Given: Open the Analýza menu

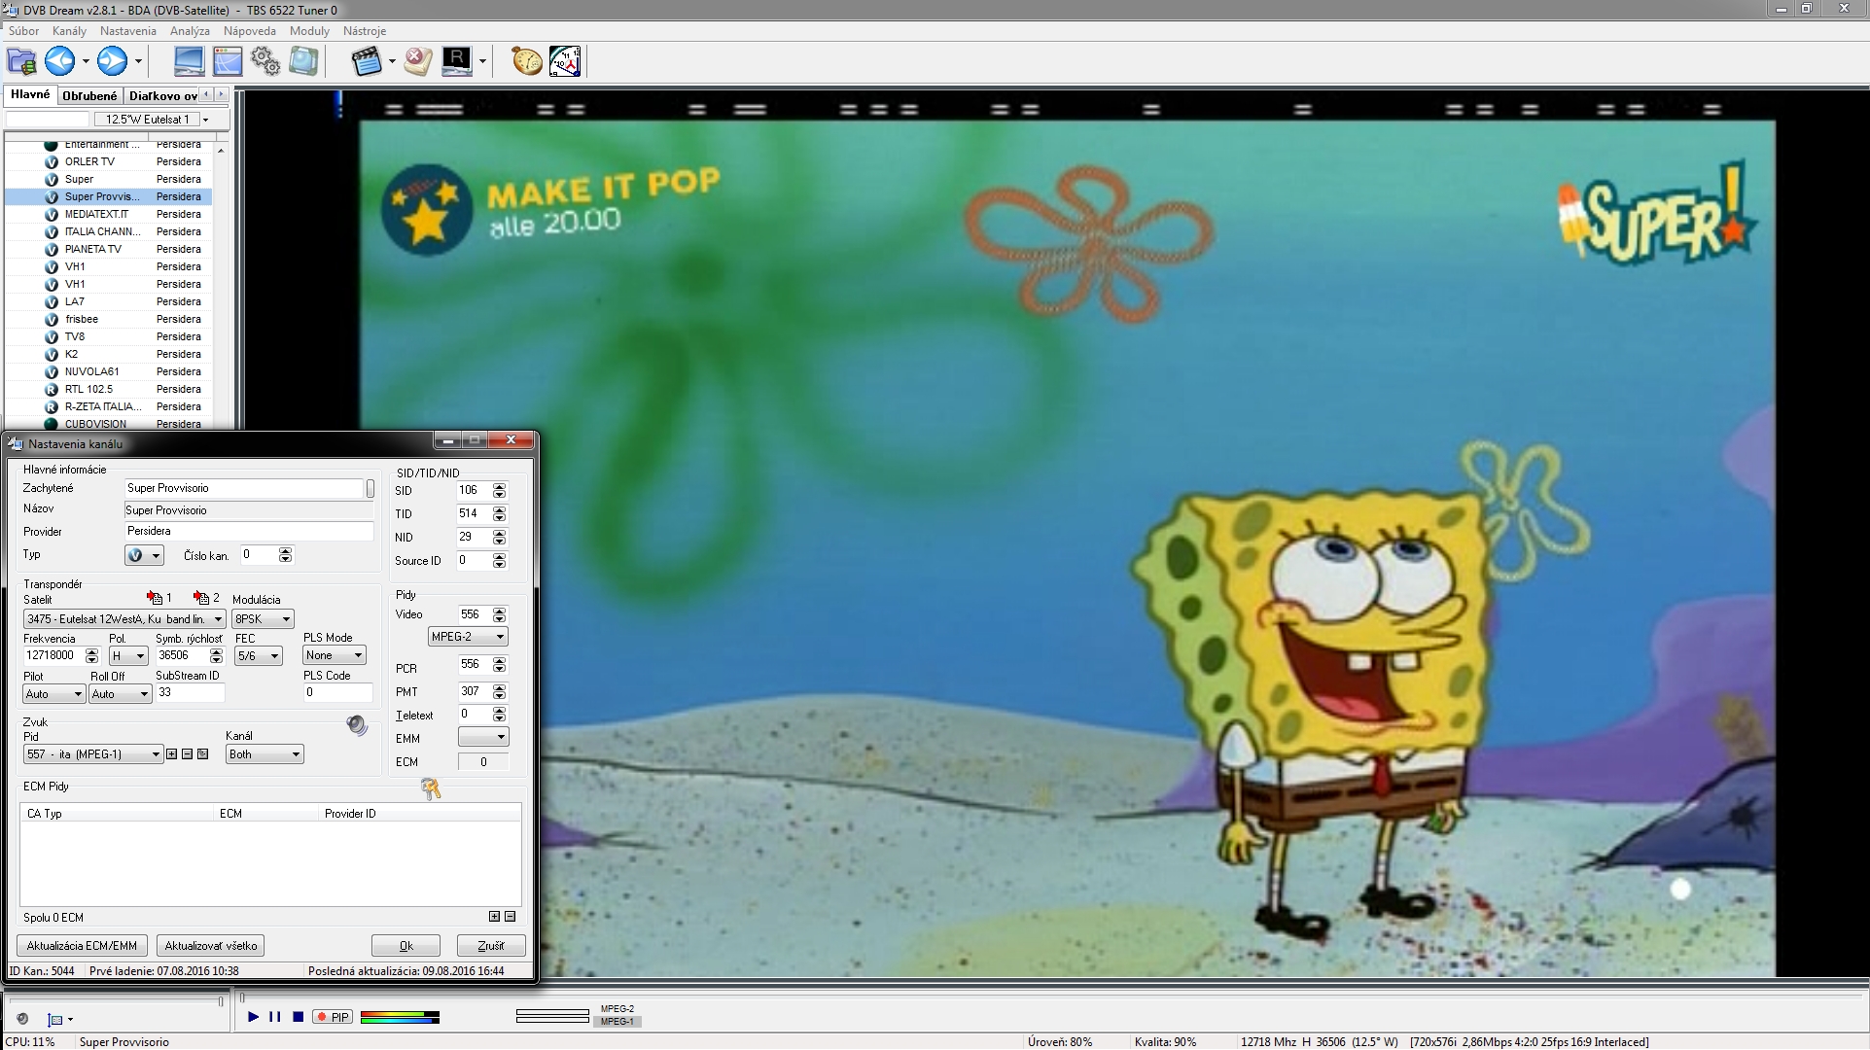Looking at the screenshot, I should coord(191,31).
